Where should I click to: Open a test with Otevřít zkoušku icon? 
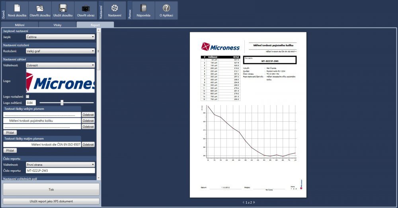[40, 8]
